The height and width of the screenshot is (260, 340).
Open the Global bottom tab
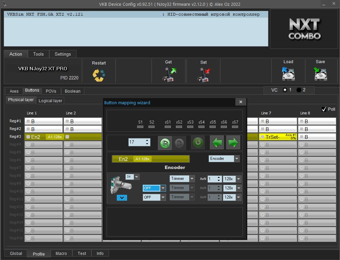click(16, 254)
